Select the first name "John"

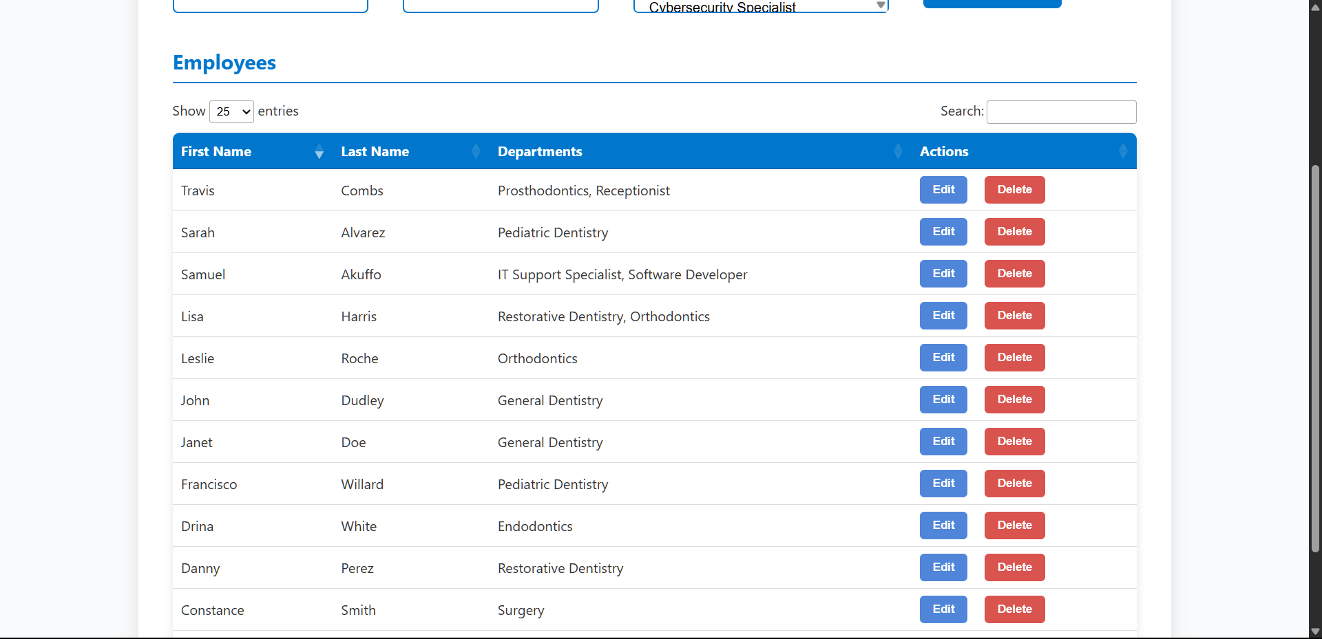pos(195,400)
